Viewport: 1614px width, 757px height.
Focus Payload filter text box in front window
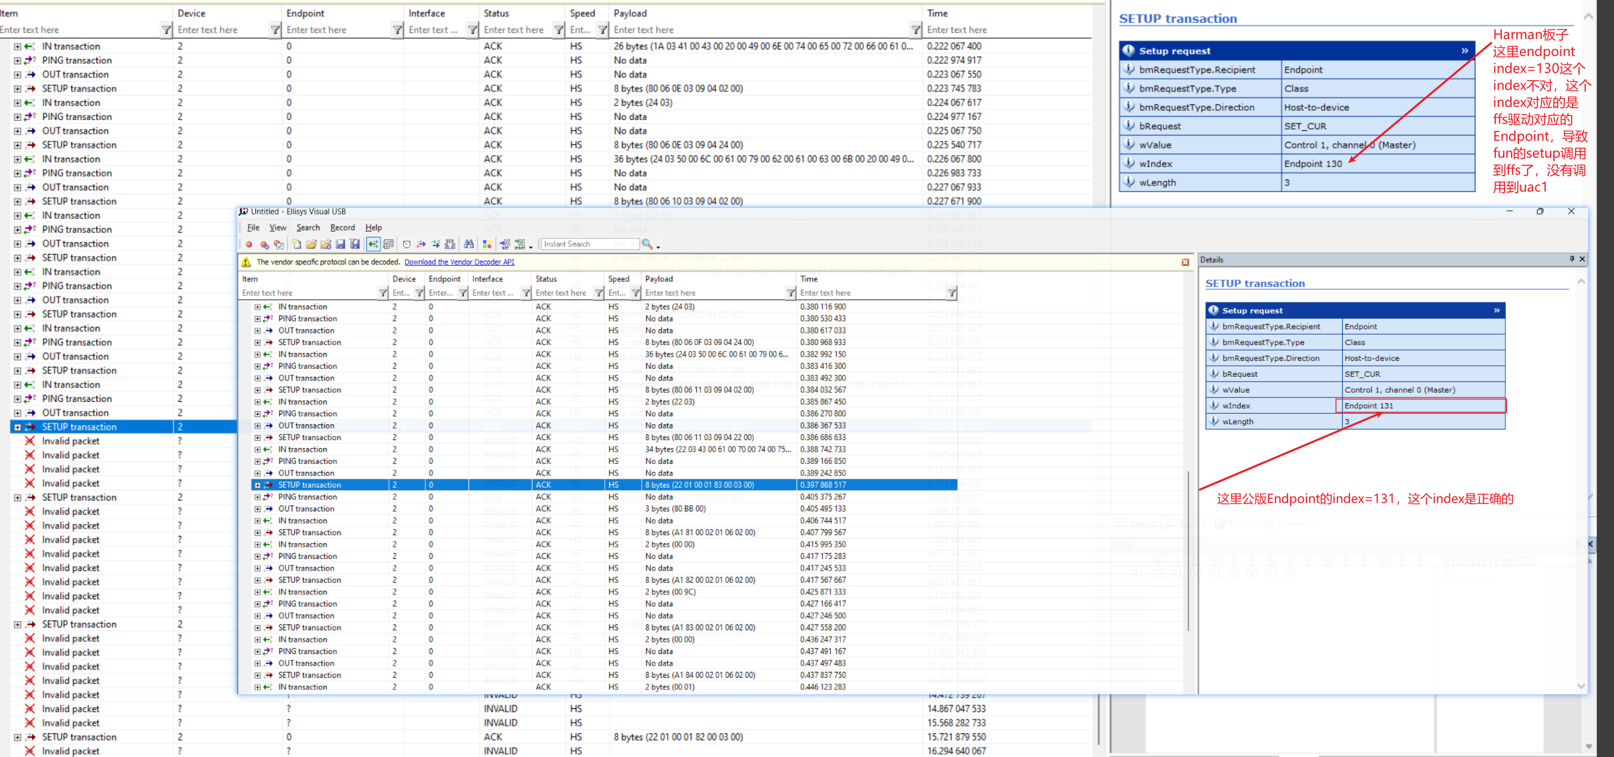(714, 293)
